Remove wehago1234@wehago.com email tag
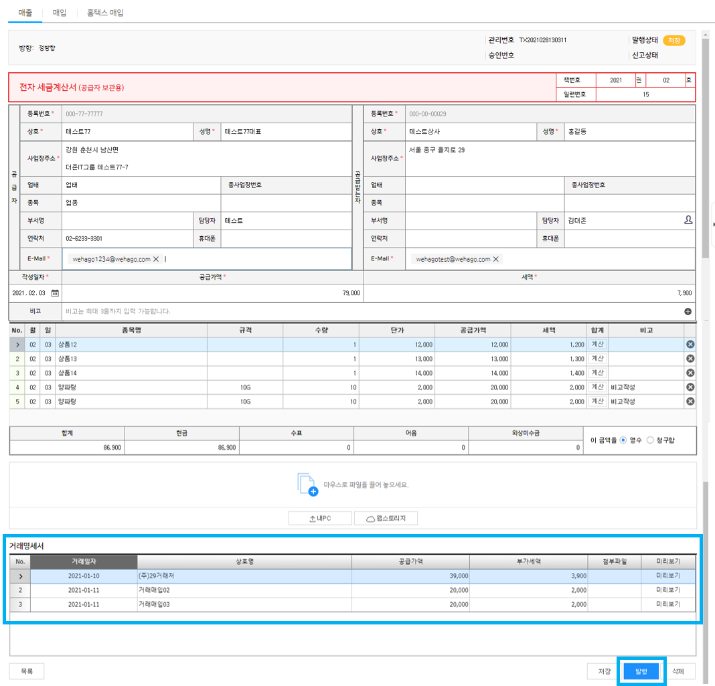 pos(156,259)
